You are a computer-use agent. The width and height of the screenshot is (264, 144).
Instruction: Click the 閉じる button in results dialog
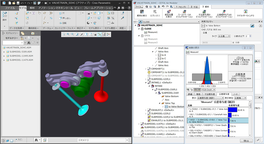pos(246,141)
